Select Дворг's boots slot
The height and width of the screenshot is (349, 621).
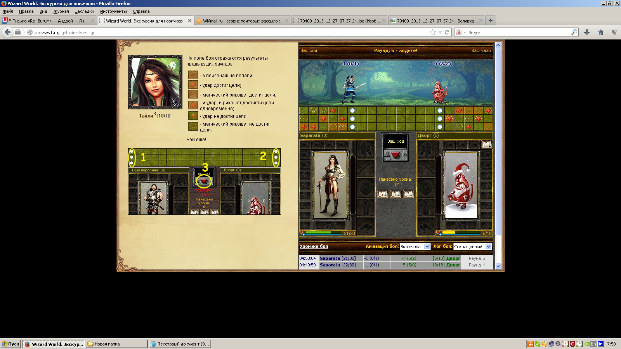(x=426, y=226)
